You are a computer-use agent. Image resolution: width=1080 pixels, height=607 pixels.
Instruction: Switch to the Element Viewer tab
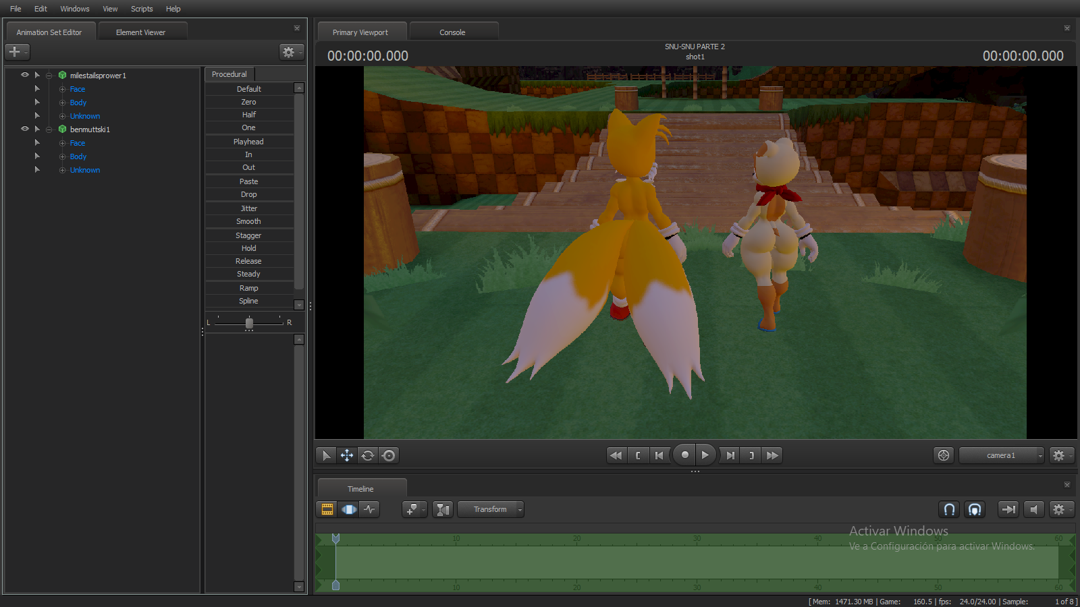(x=140, y=32)
